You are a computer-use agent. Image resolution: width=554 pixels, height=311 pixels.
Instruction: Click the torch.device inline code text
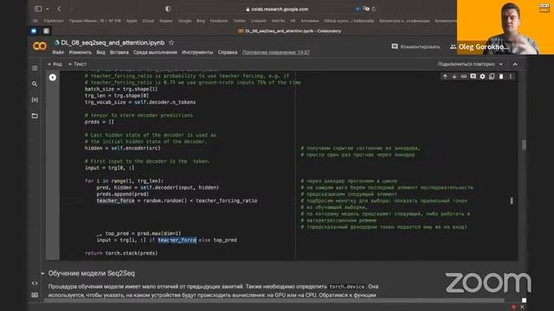[346, 287]
